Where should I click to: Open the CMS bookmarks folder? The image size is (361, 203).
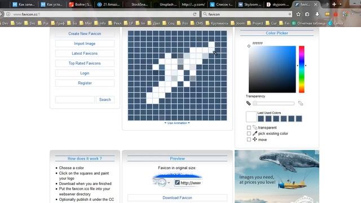[x=197, y=23]
